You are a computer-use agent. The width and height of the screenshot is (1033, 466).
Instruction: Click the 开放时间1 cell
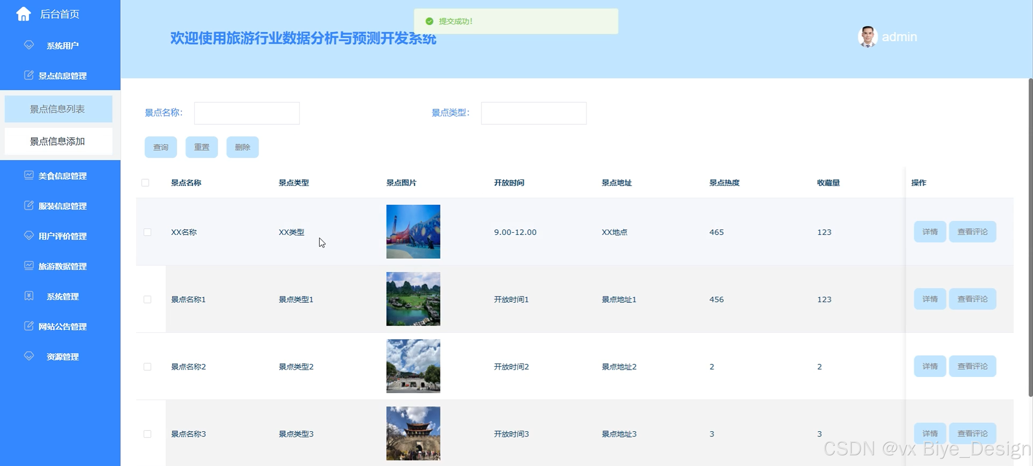tap(511, 300)
